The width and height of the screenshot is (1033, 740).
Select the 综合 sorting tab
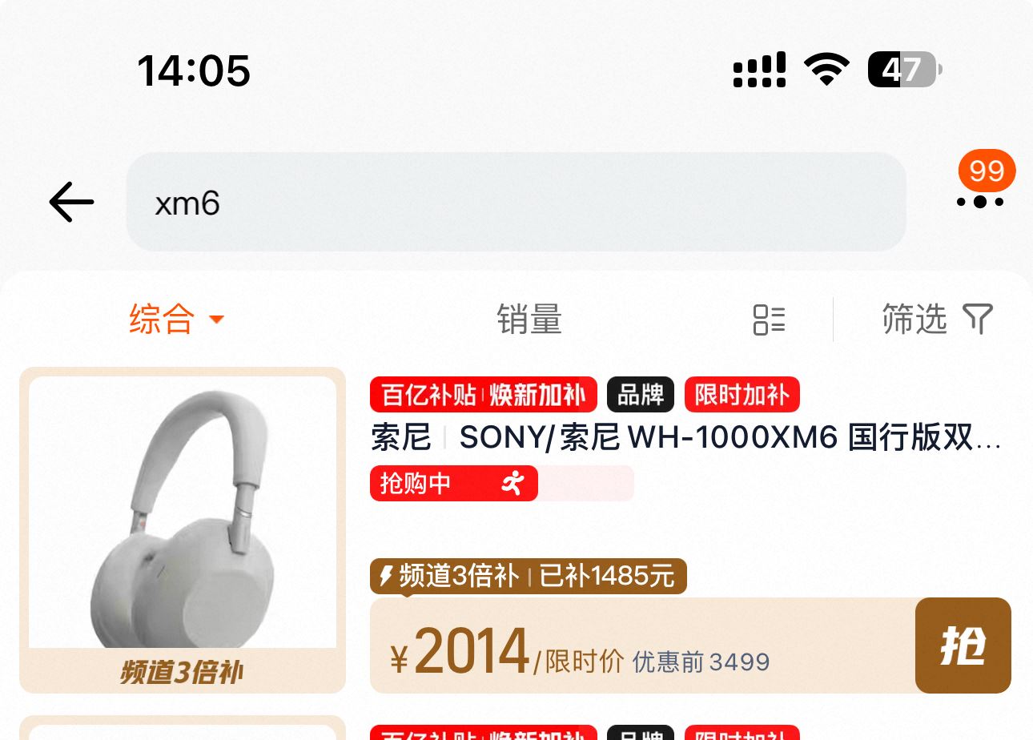(x=177, y=319)
